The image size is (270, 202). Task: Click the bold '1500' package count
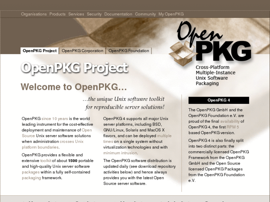[73, 160]
